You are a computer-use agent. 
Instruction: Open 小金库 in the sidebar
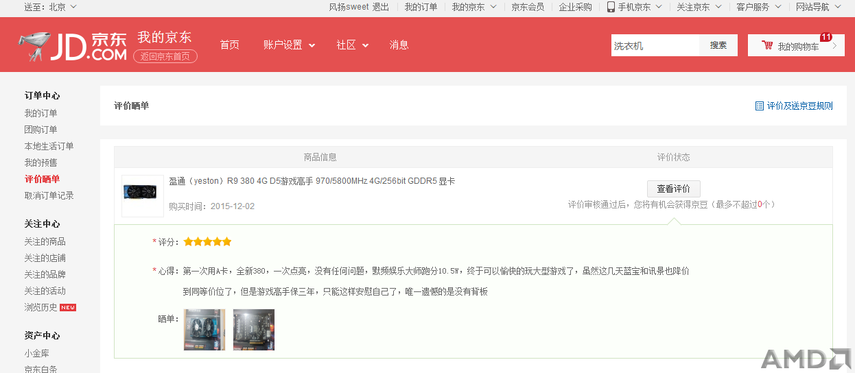36,353
